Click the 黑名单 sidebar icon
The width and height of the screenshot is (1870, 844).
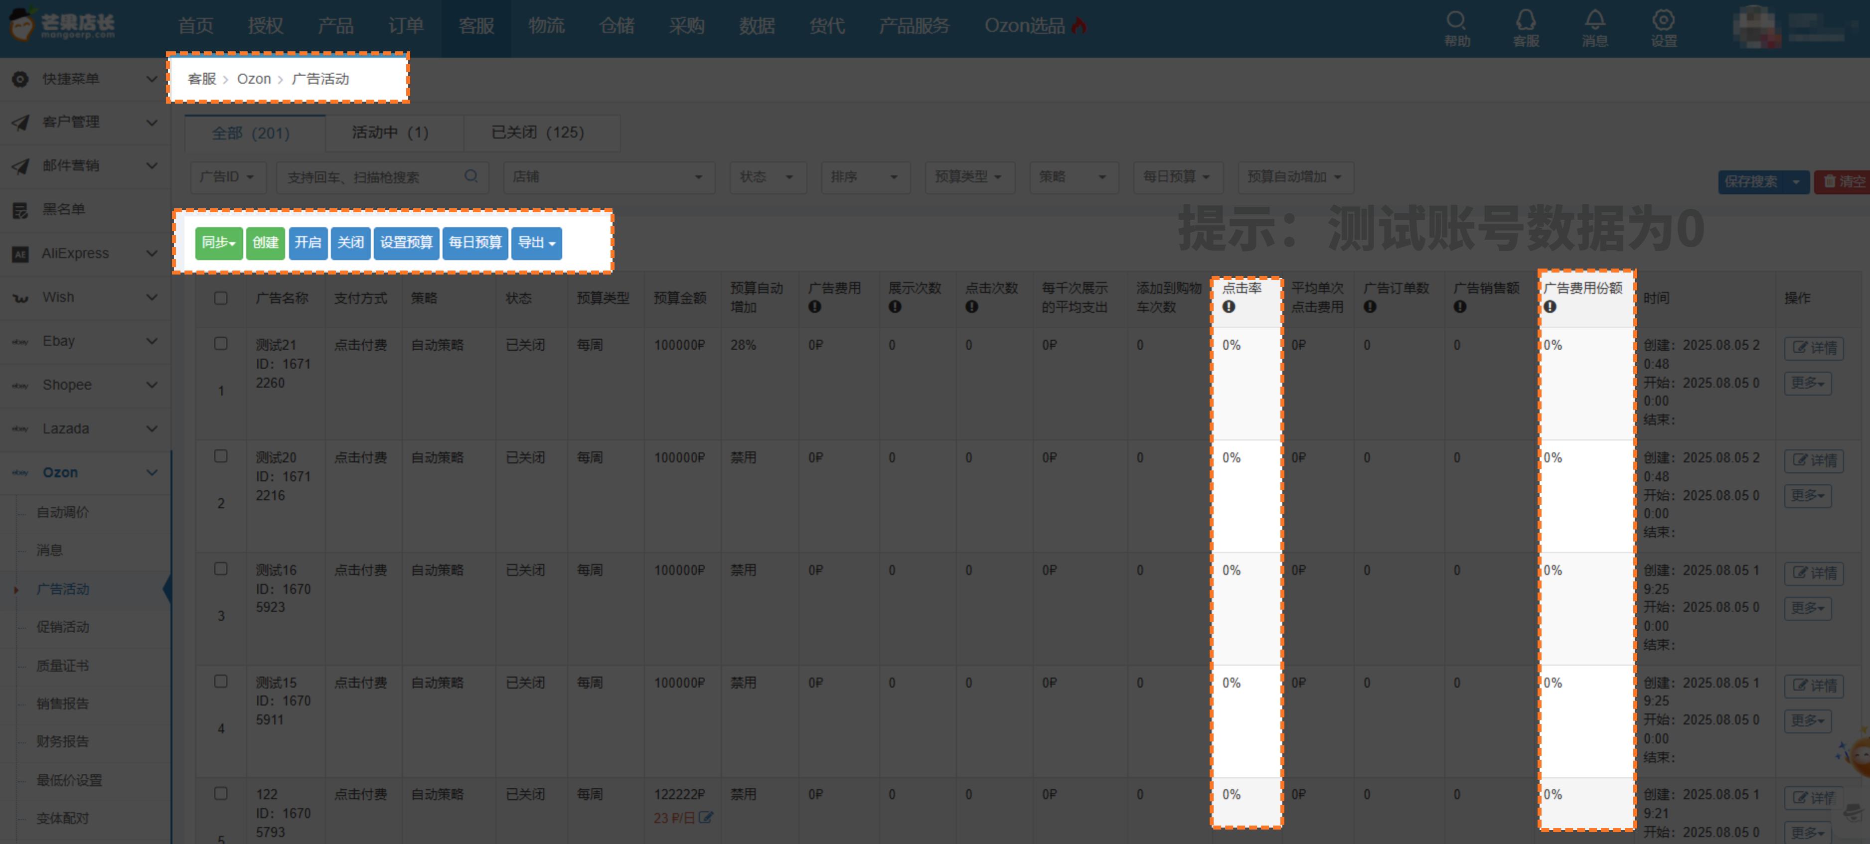click(20, 210)
